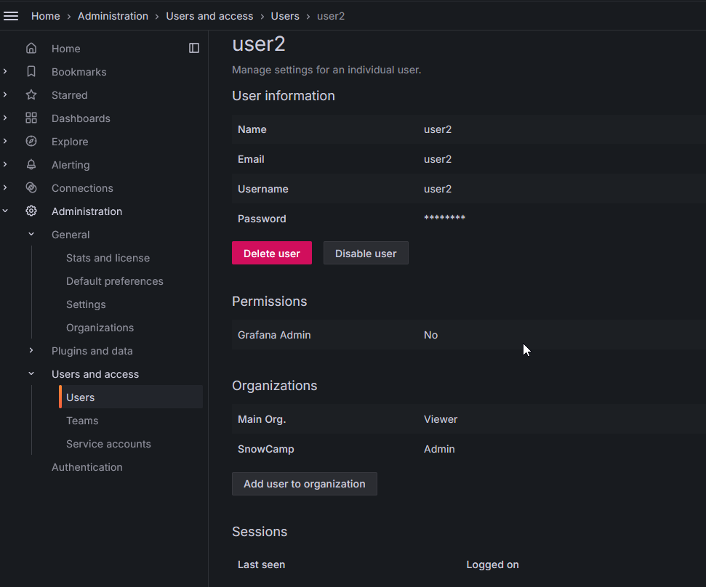Click Add user to organization button
Viewport: 706px width, 587px height.
coord(304,484)
